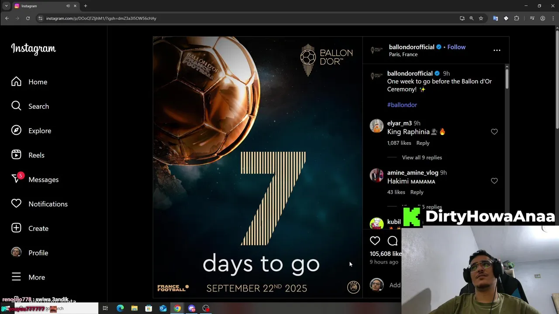Click amine_amine_vlog's avatar picture
Viewport: 559px width, 314px height.
(376, 175)
